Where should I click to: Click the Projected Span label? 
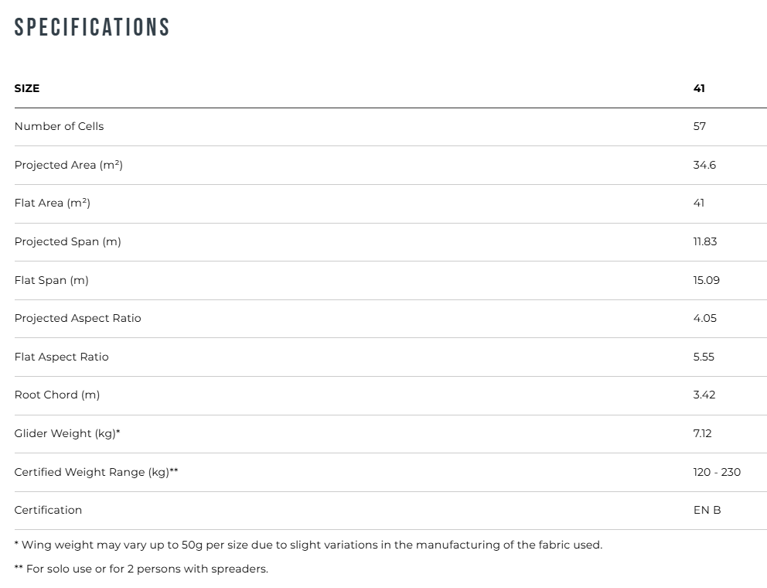click(x=67, y=241)
